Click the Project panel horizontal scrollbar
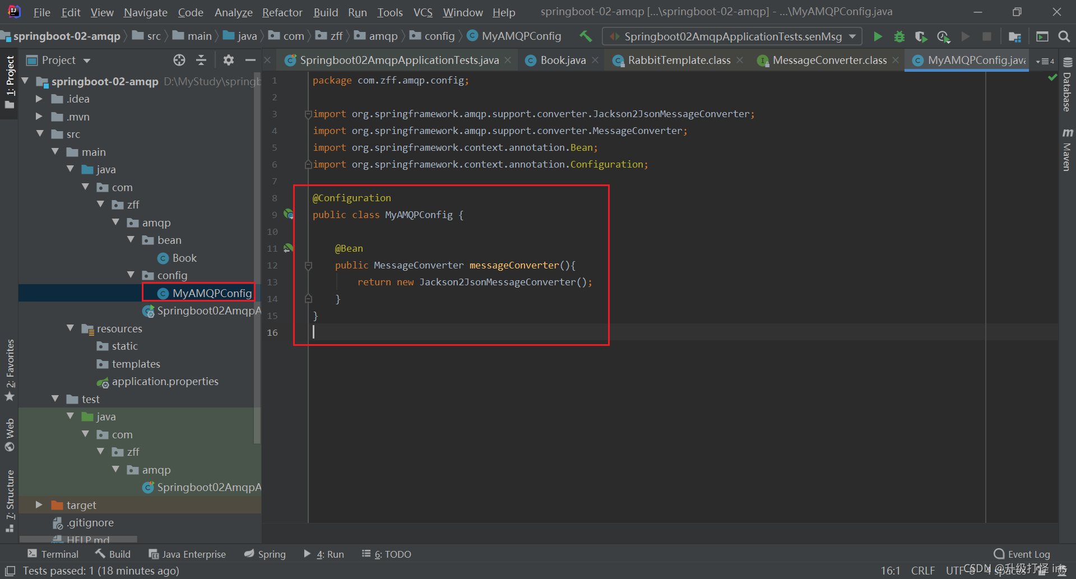Viewport: 1076px width, 579px height. pyautogui.click(x=78, y=539)
